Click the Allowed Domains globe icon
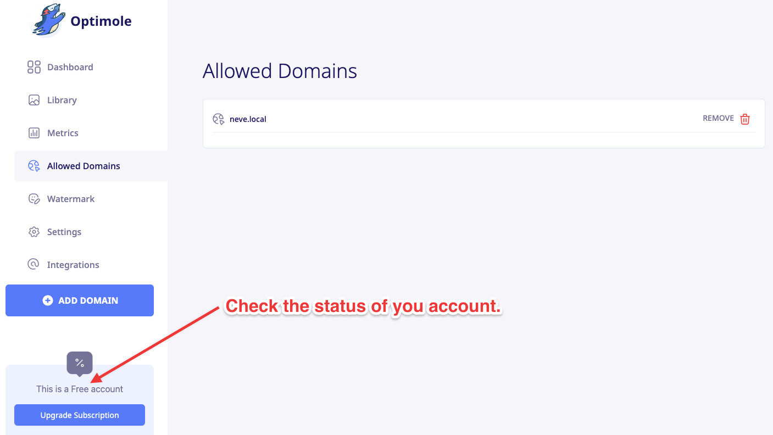 pyautogui.click(x=34, y=166)
